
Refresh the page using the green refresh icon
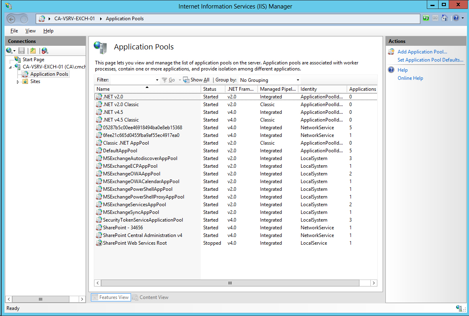tap(425, 18)
